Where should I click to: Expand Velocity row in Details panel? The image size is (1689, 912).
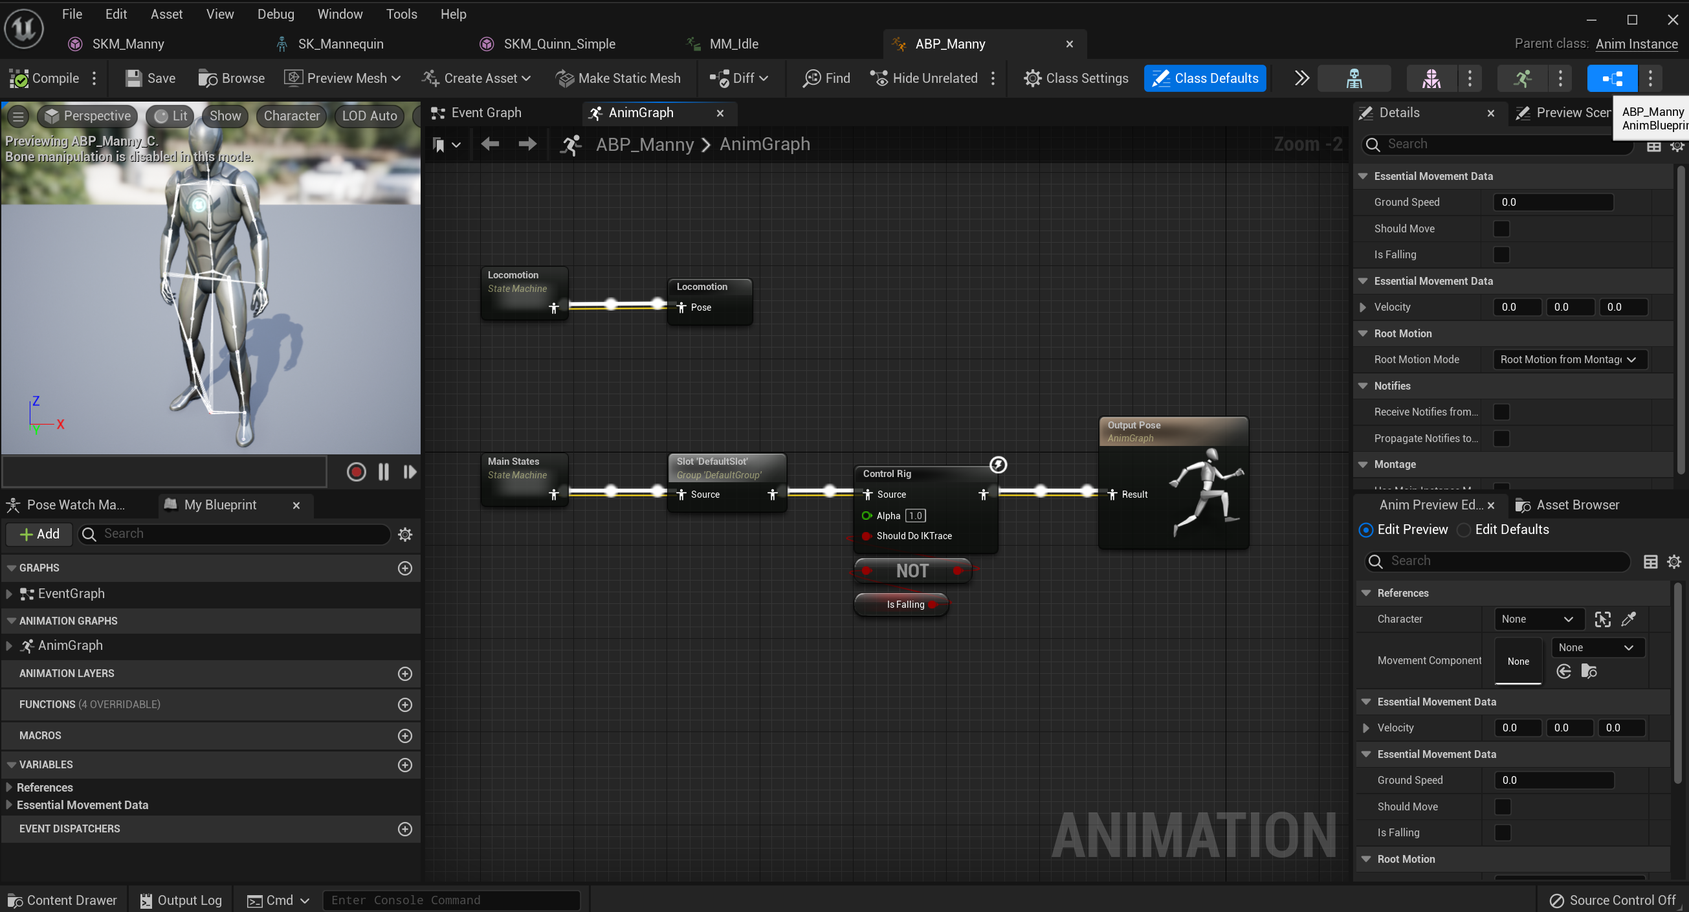[1363, 307]
